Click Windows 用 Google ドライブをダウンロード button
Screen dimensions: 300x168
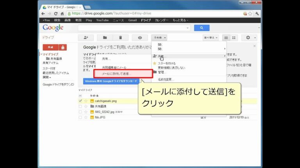[111, 81]
